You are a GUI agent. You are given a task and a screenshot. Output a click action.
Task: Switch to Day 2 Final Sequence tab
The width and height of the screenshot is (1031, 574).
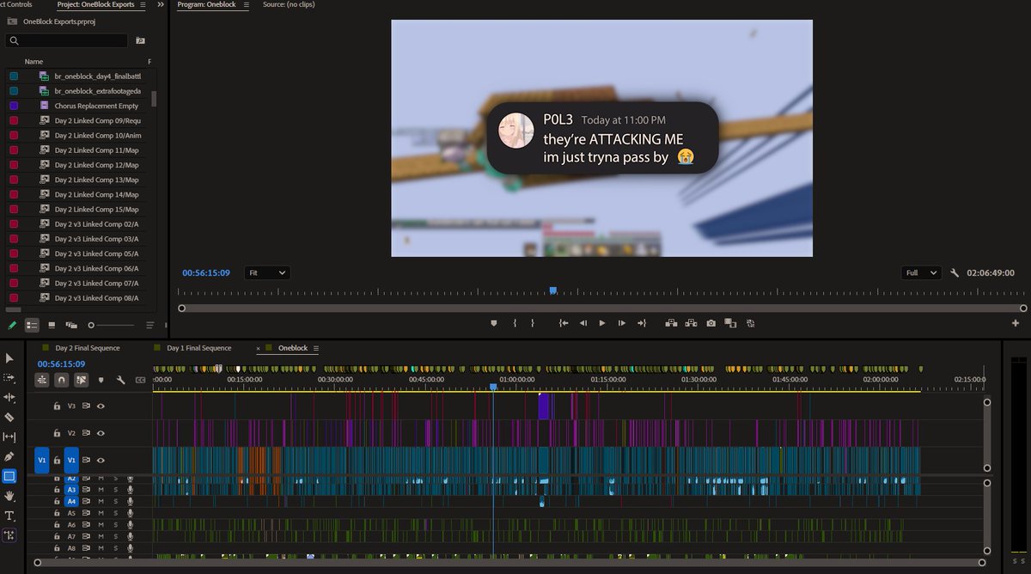point(87,348)
